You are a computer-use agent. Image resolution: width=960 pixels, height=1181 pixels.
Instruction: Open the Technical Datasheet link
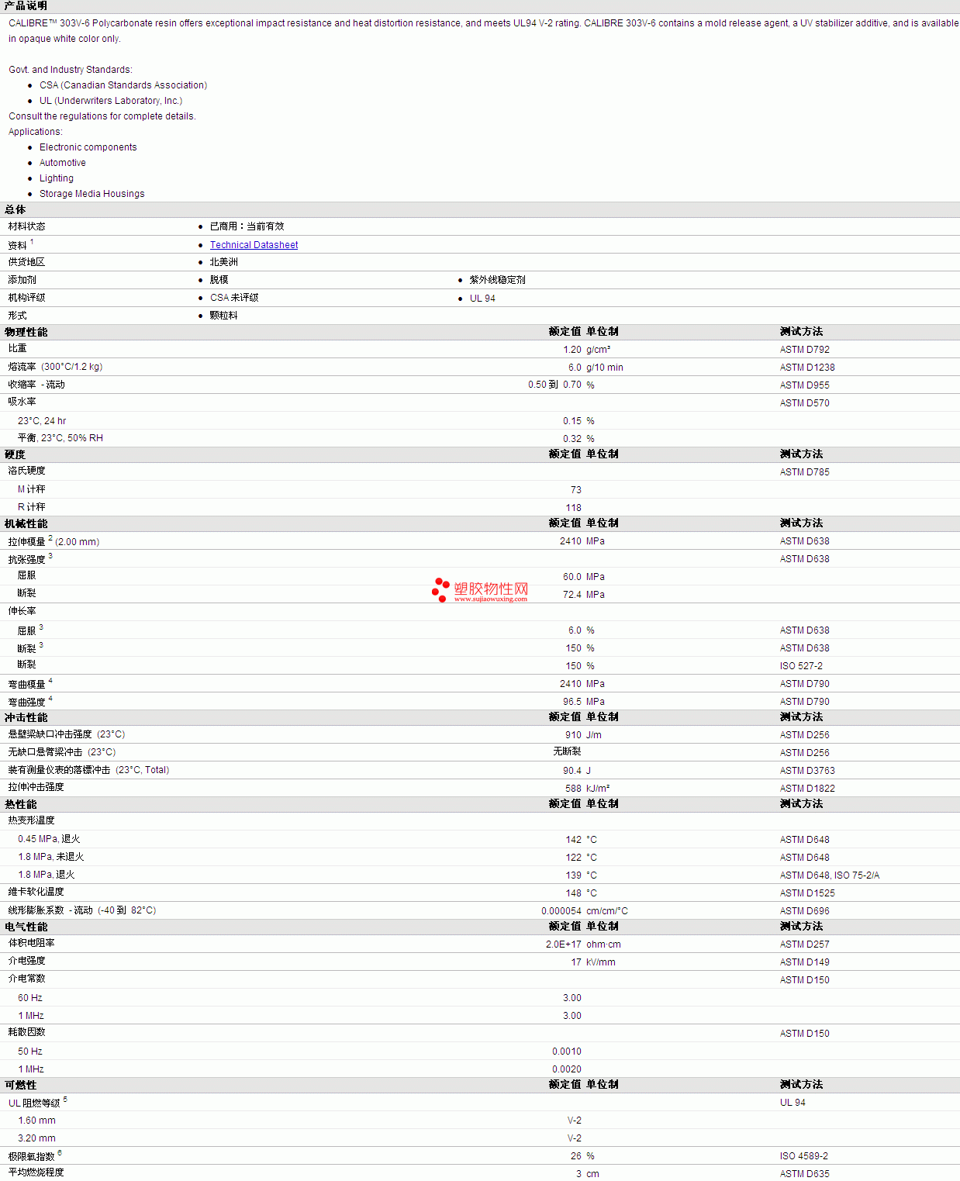[x=254, y=245]
